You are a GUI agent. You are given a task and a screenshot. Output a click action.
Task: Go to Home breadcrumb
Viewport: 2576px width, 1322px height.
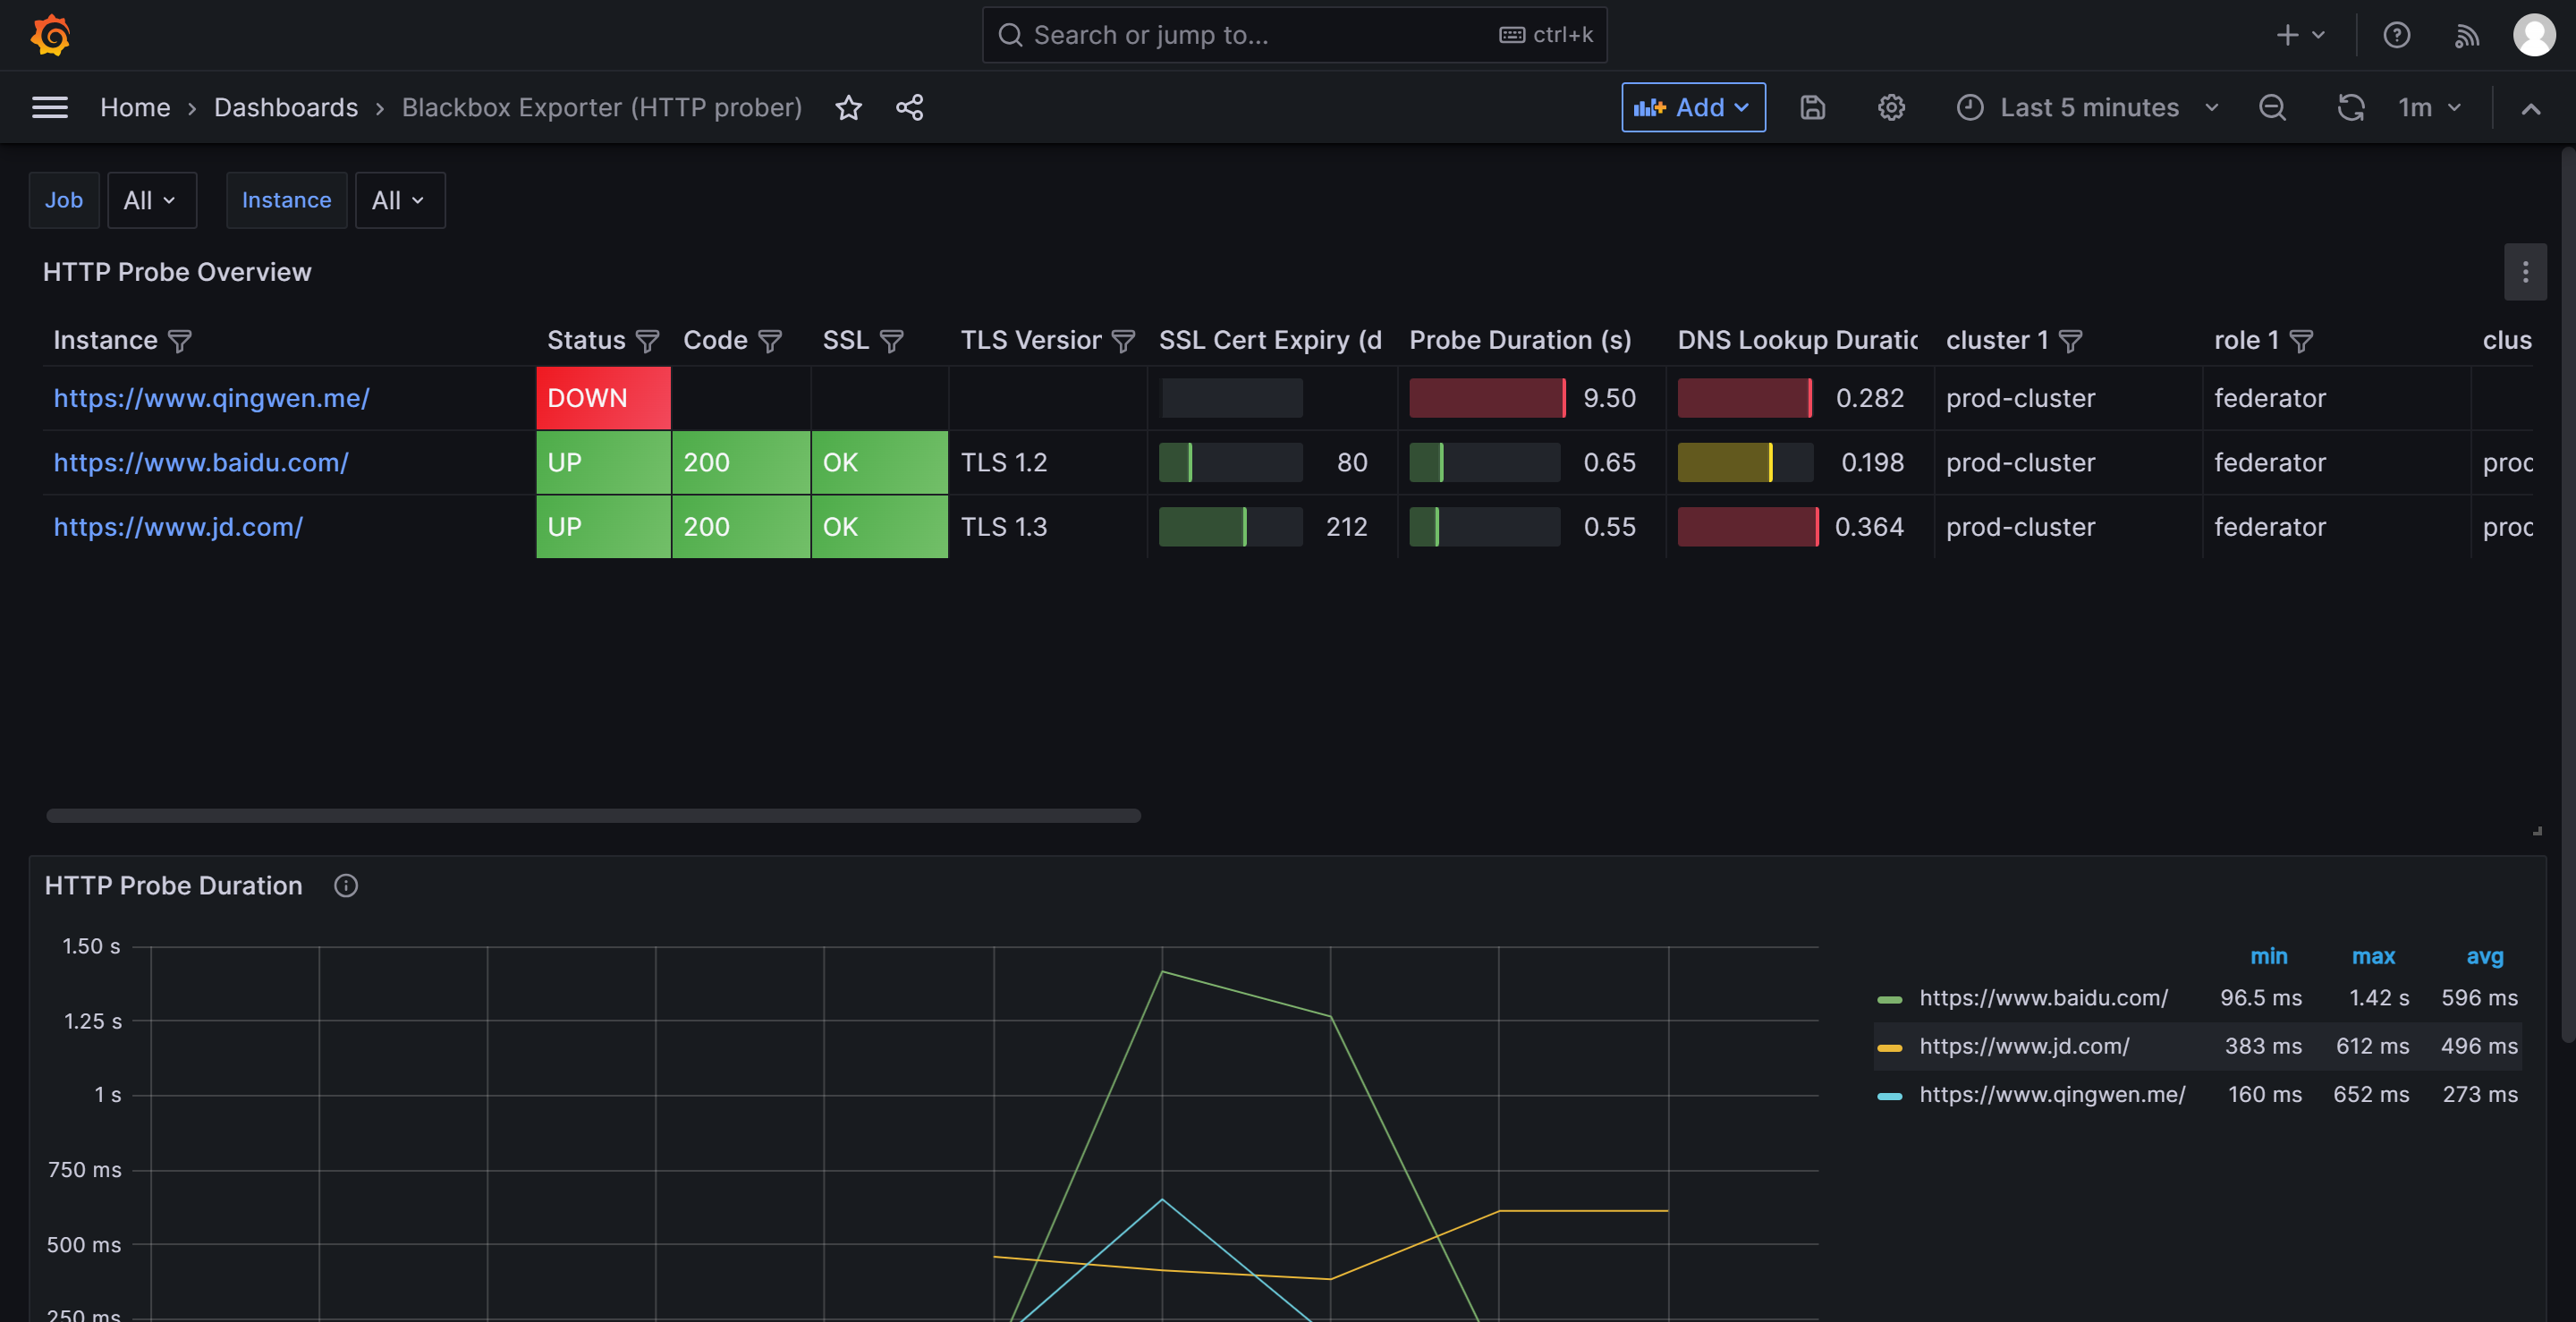pyautogui.click(x=135, y=107)
